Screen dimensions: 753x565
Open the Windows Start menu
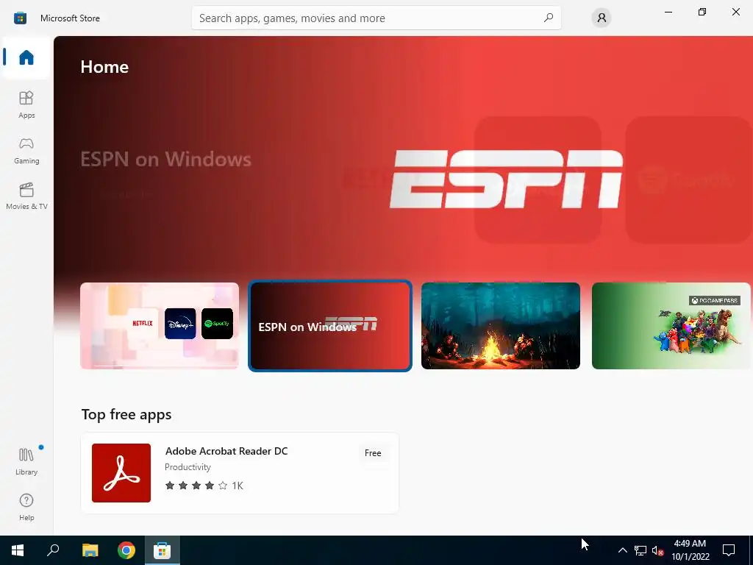point(18,550)
